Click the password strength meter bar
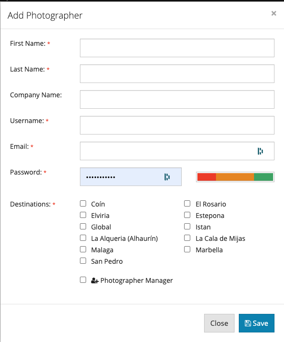The width and height of the screenshot is (284, 342). [x=235, y=177]
